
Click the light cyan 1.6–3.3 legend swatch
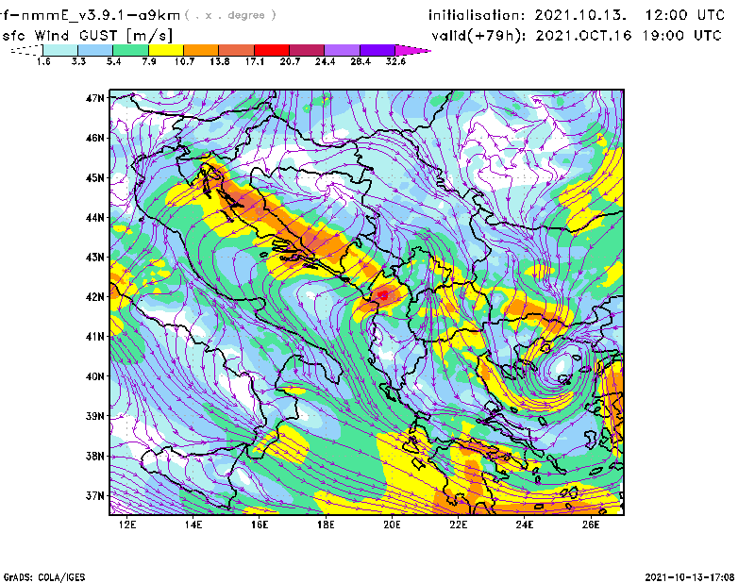[60, 50]
